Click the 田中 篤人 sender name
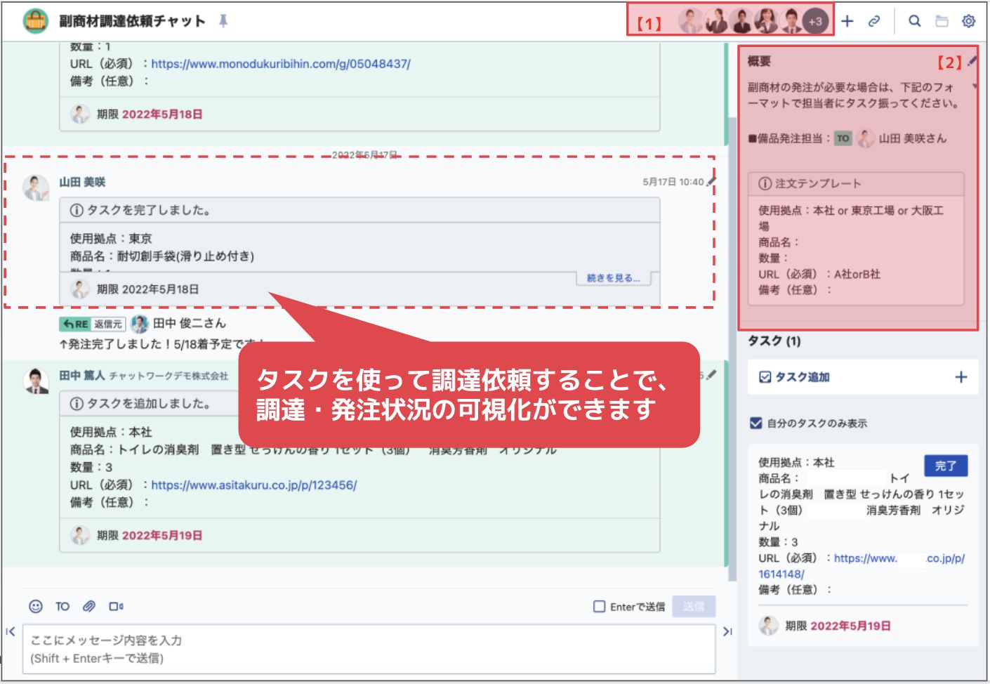The height and width of the screenshot is (684, 990). 82,376
